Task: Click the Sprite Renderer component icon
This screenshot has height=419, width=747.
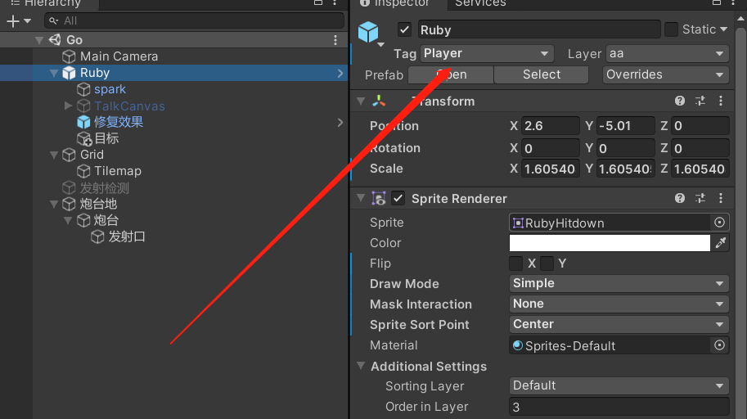Action: pos(379,198)
